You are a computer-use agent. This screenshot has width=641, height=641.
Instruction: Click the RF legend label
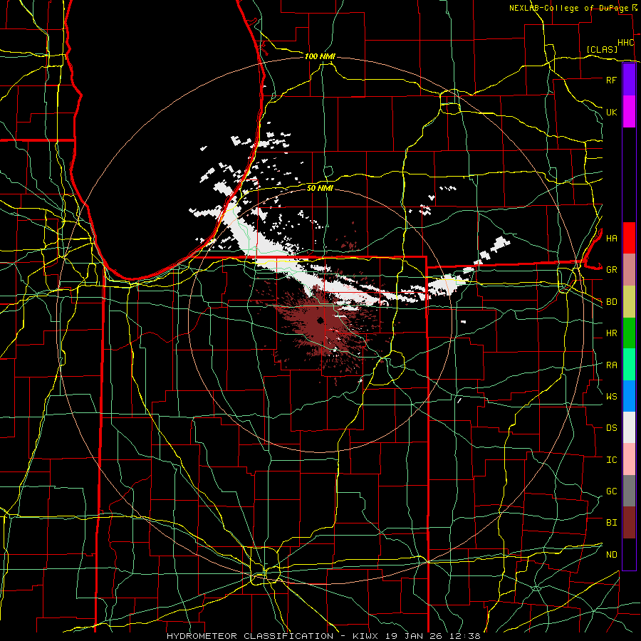click(x=611, y=80)
